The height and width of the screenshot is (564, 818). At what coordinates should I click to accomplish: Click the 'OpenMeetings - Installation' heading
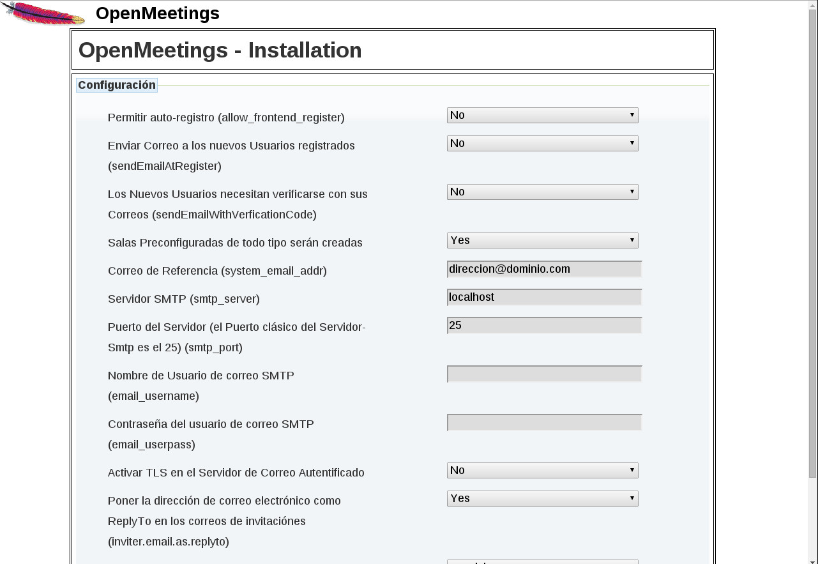click(220, 50)
